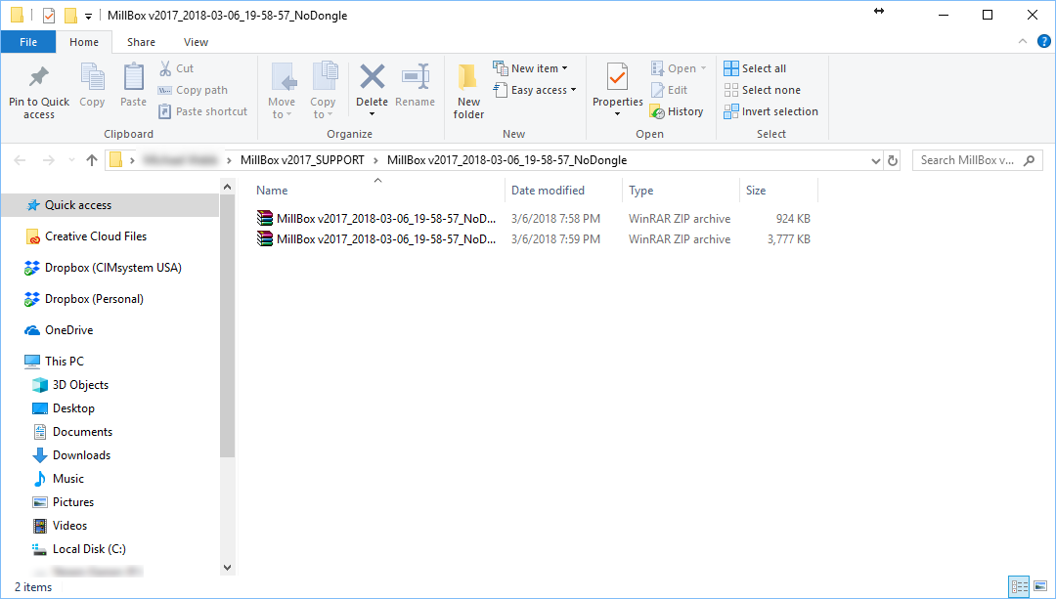
Task: Open address bar history dropdown
Action: click(875, 161)
